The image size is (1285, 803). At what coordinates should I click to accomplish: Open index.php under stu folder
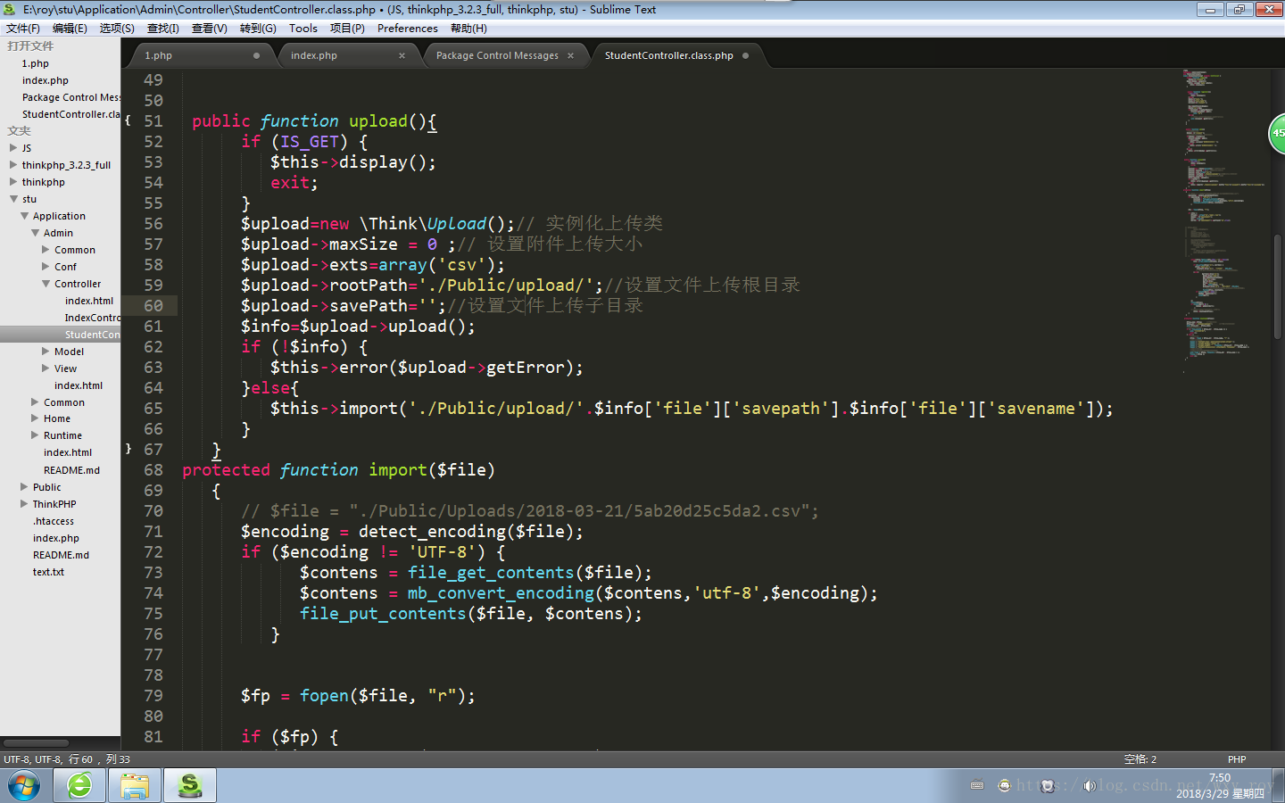pyautogui.click(x=56, y=538)
